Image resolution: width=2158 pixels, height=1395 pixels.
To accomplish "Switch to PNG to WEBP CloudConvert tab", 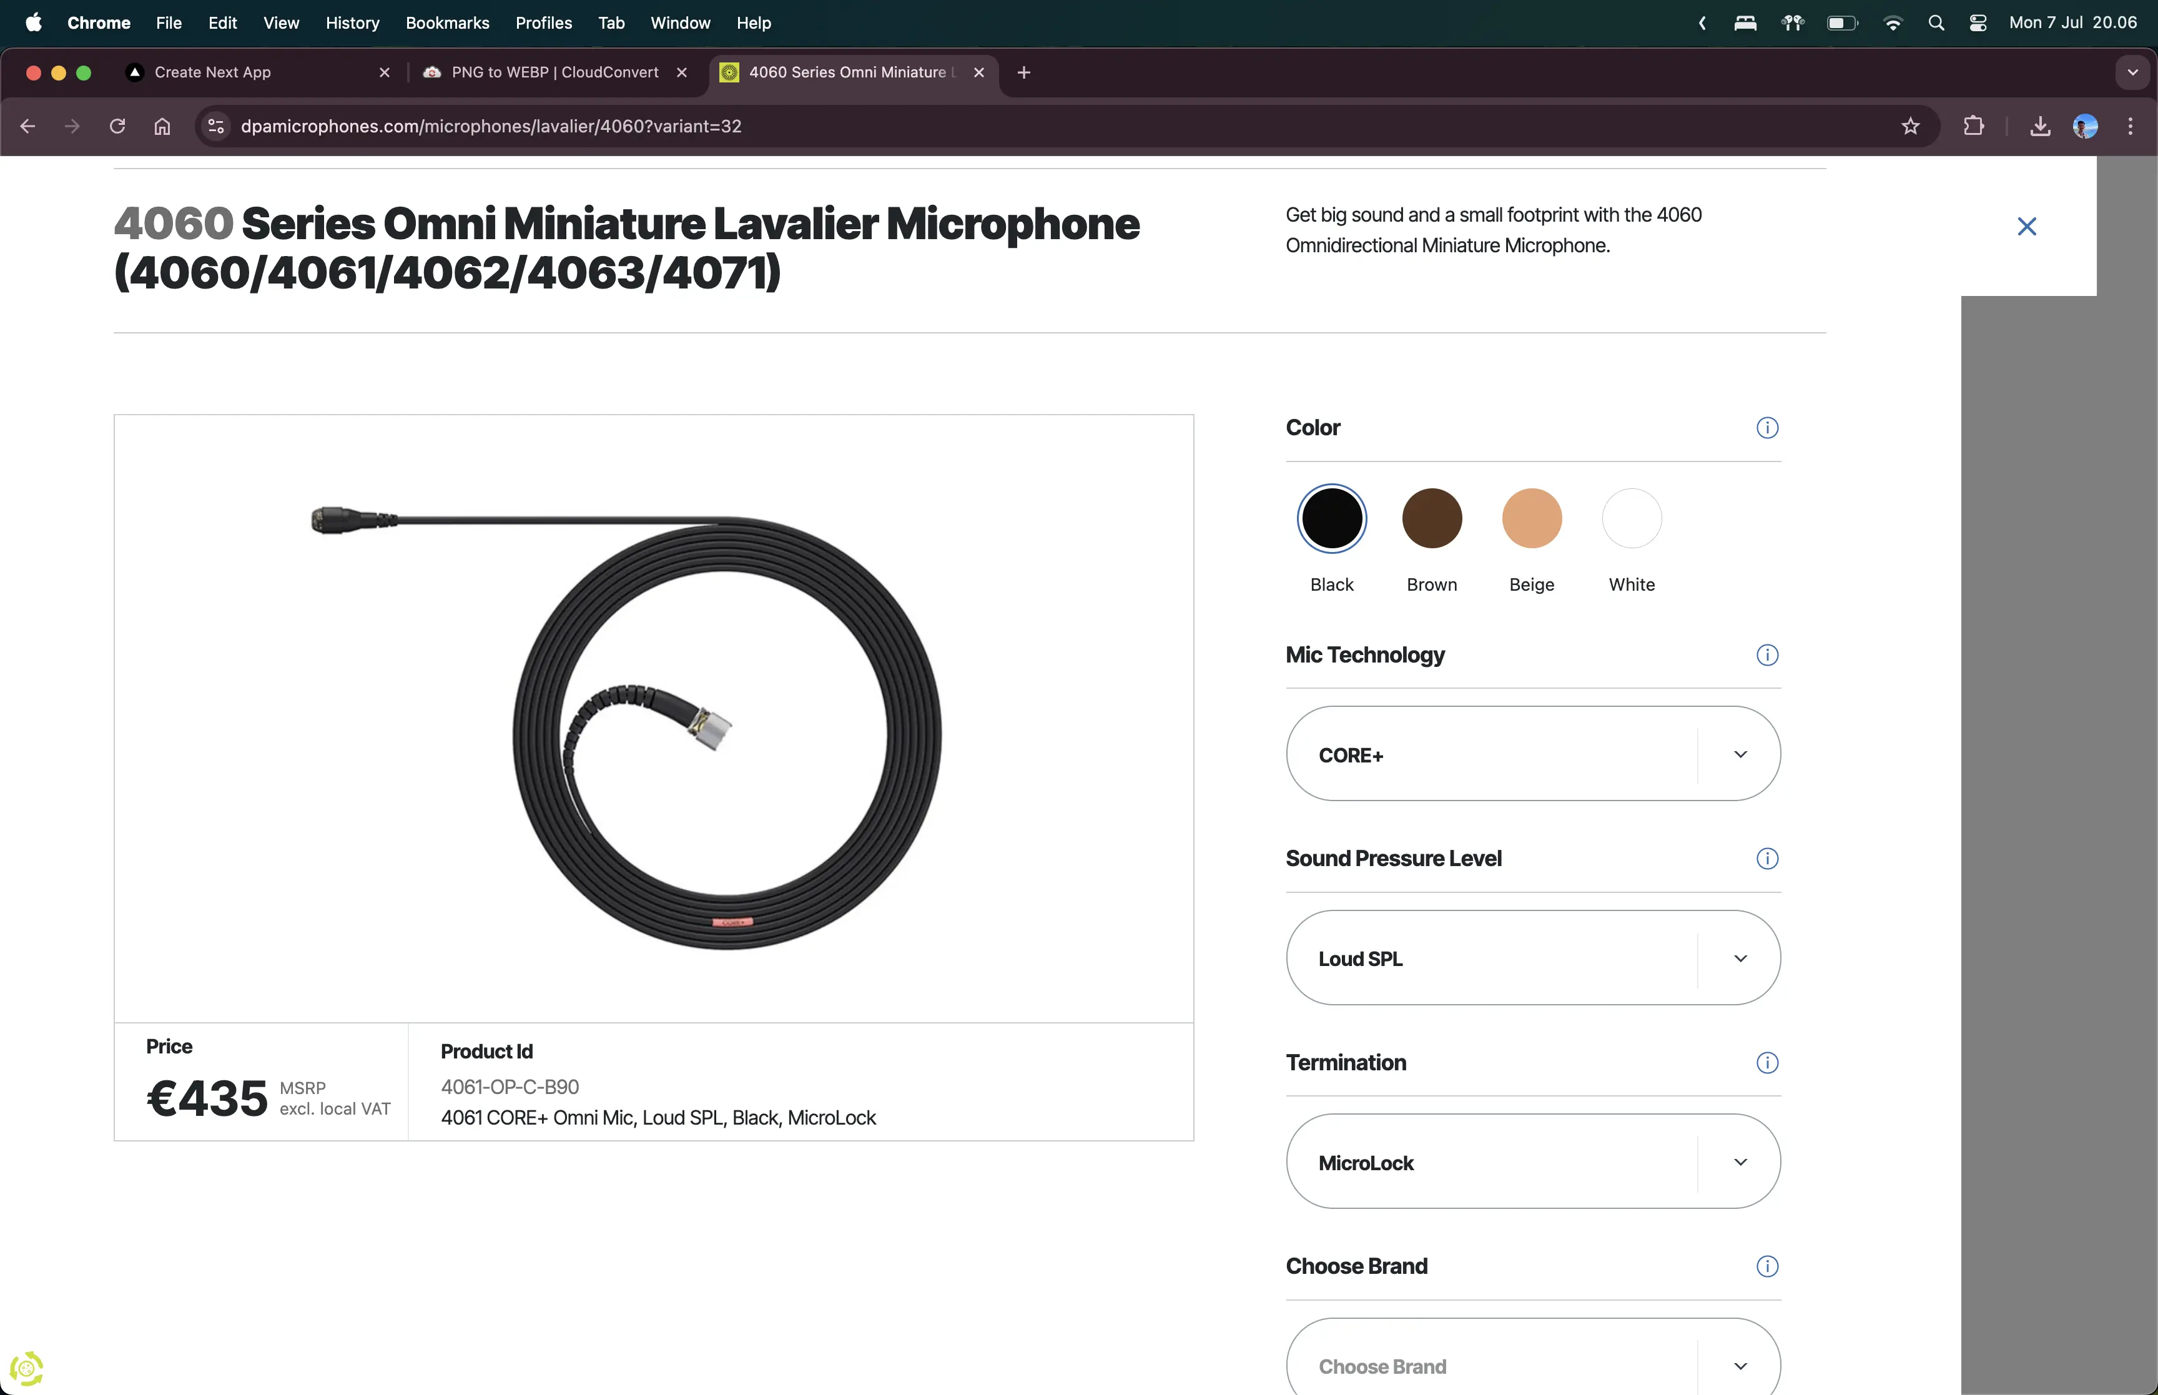I will coord(554,72).
